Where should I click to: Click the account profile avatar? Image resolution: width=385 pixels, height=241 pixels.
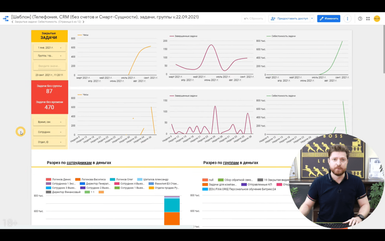click(x=377, y=18)
